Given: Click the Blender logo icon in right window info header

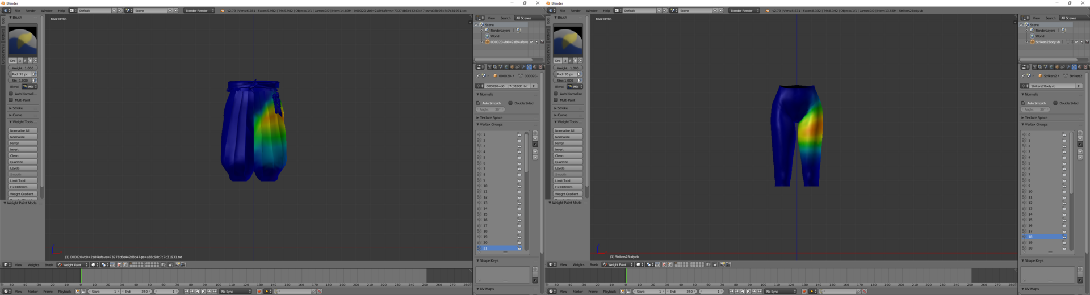Looking at the screenshot, I should coord(768,10).
